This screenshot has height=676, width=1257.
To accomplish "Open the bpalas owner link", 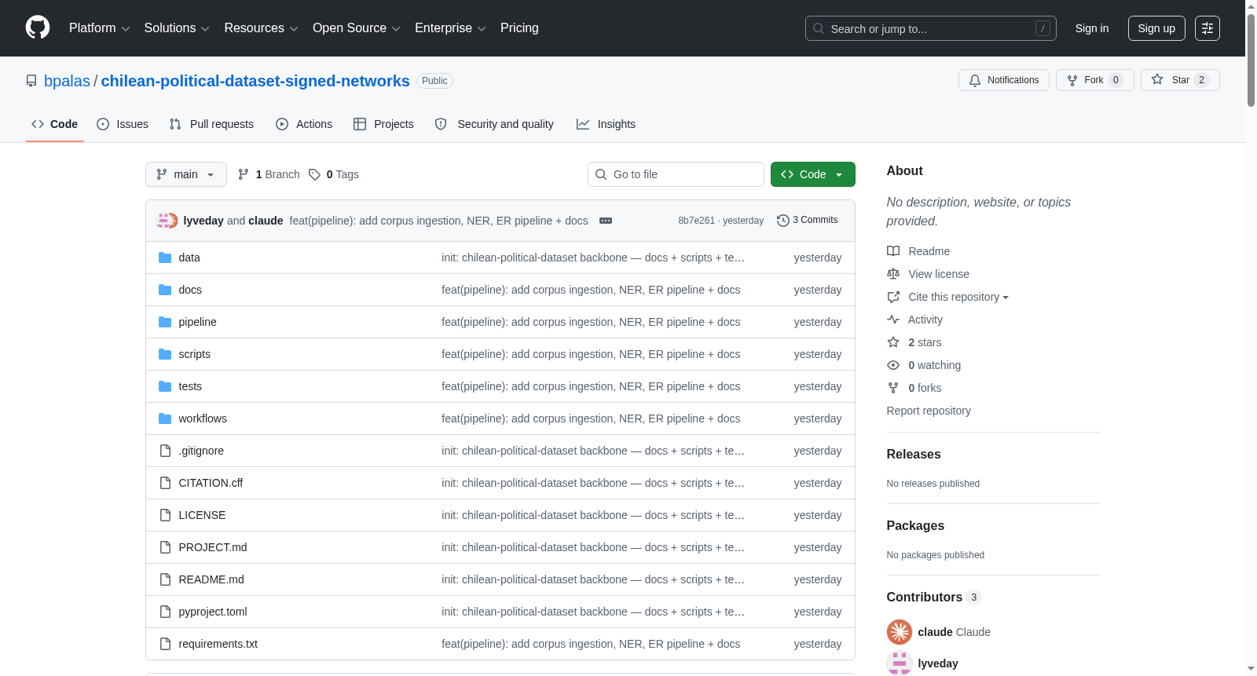I will 67,81.
